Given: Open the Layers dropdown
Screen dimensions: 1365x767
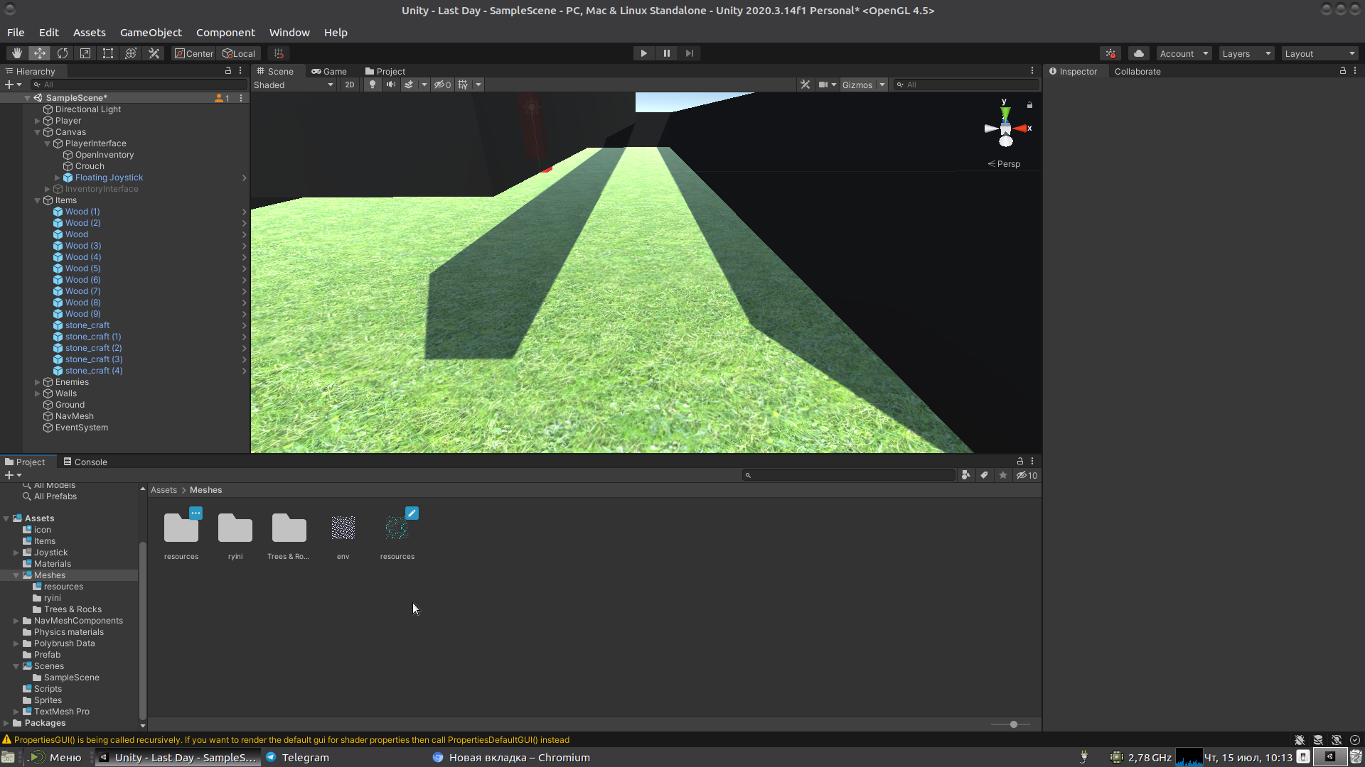Looking at the screenshot, I should tap(1246, 53).
